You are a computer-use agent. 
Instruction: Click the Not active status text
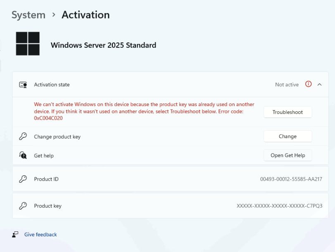point(287,85)
